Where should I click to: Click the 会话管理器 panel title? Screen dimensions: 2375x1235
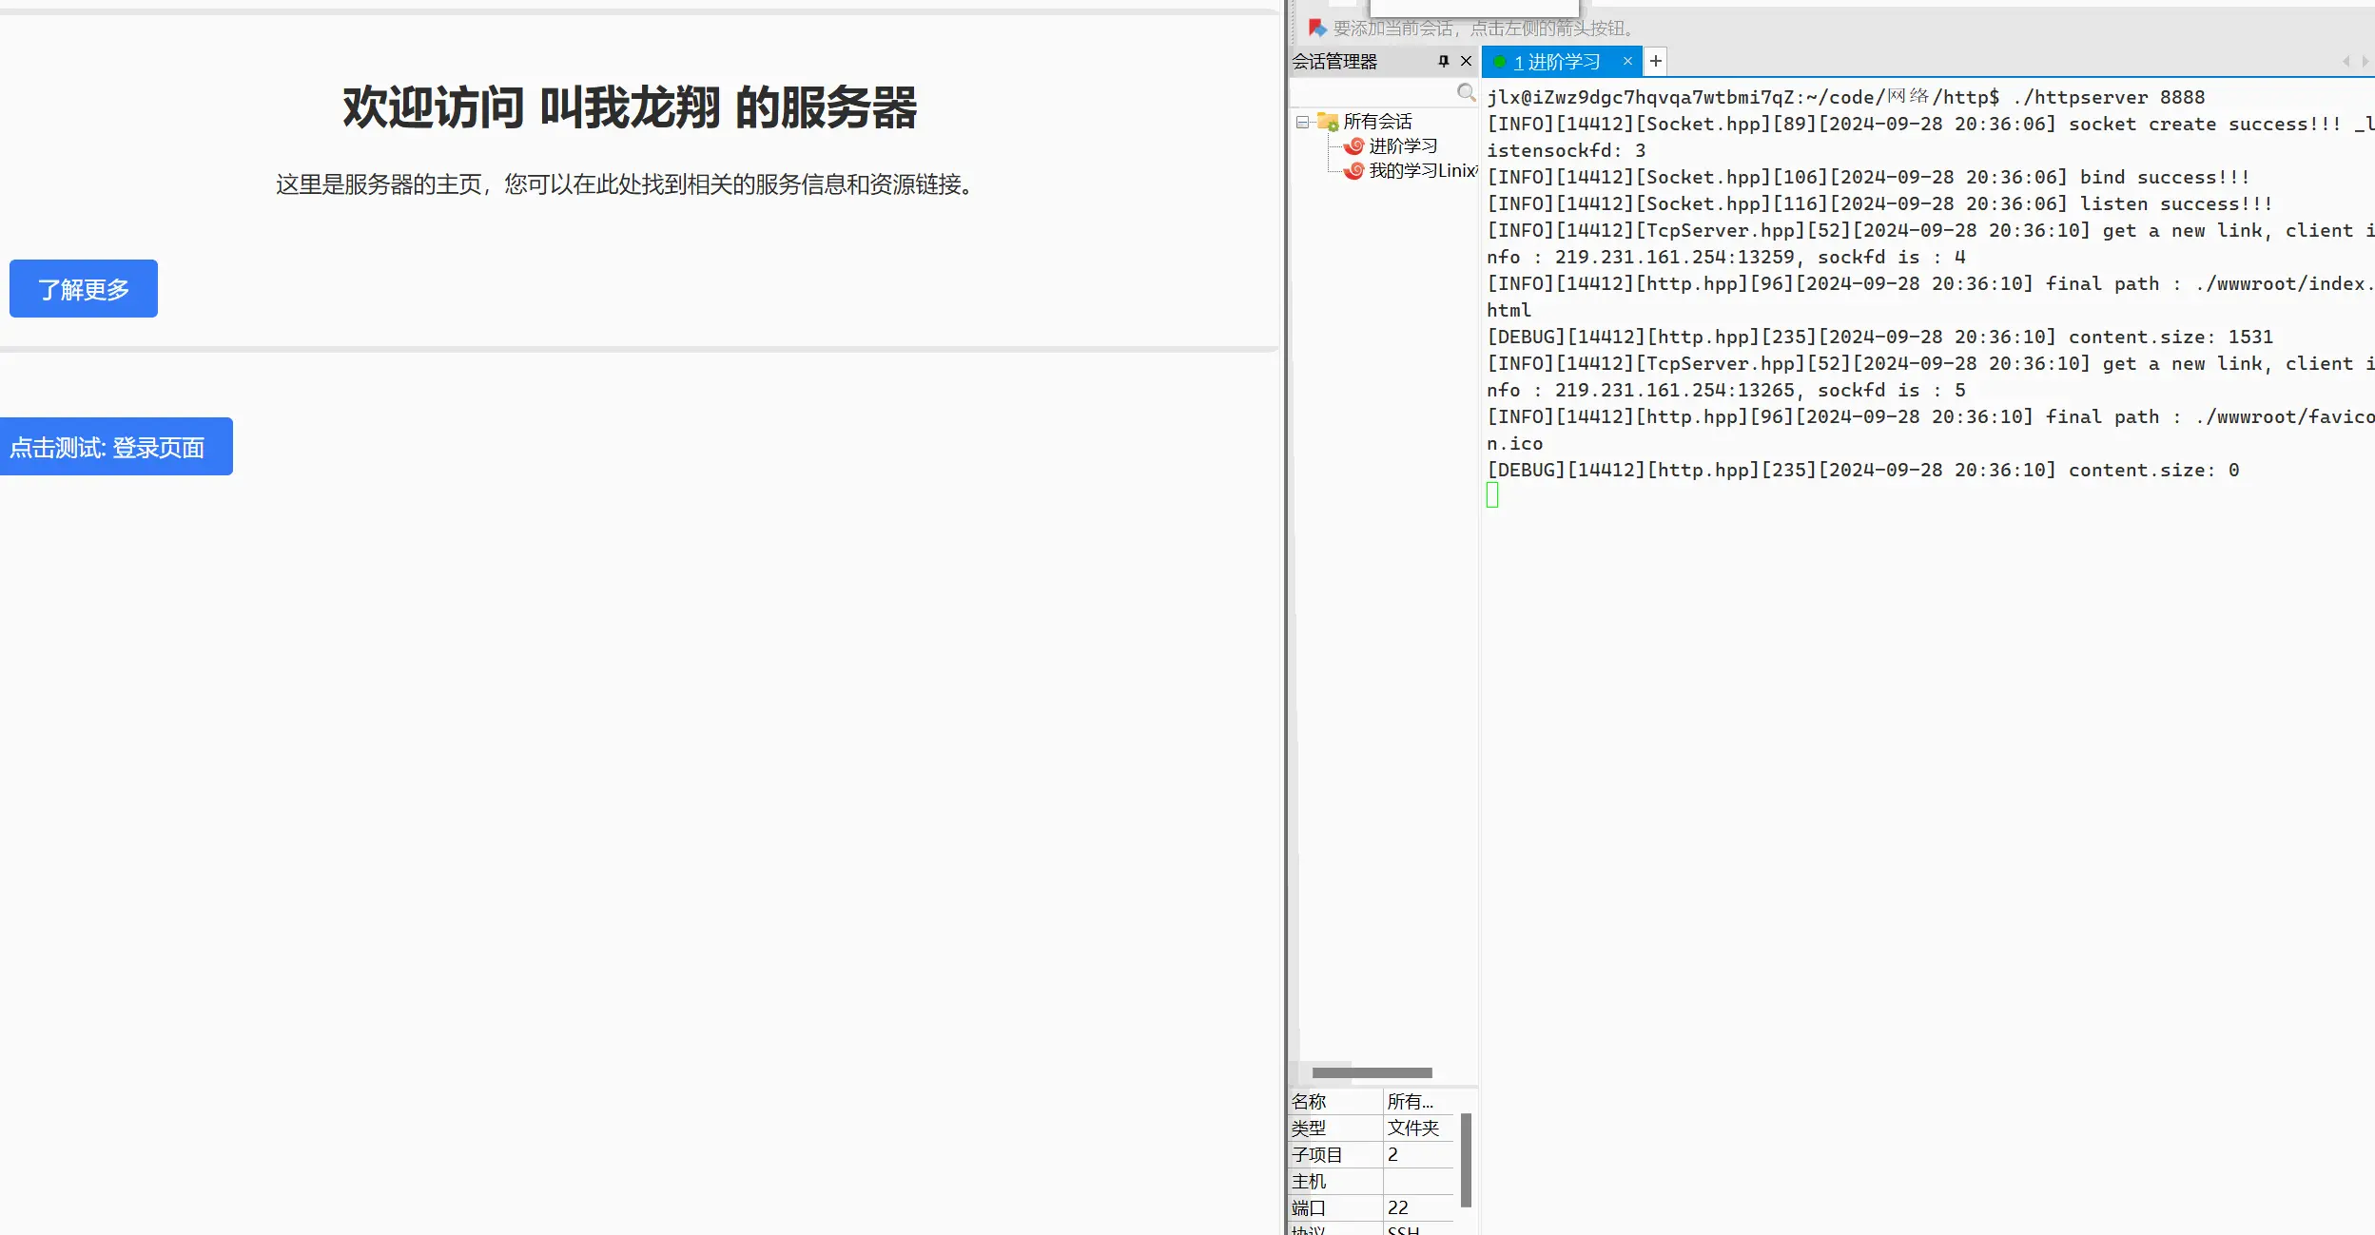click(1334, 62)
